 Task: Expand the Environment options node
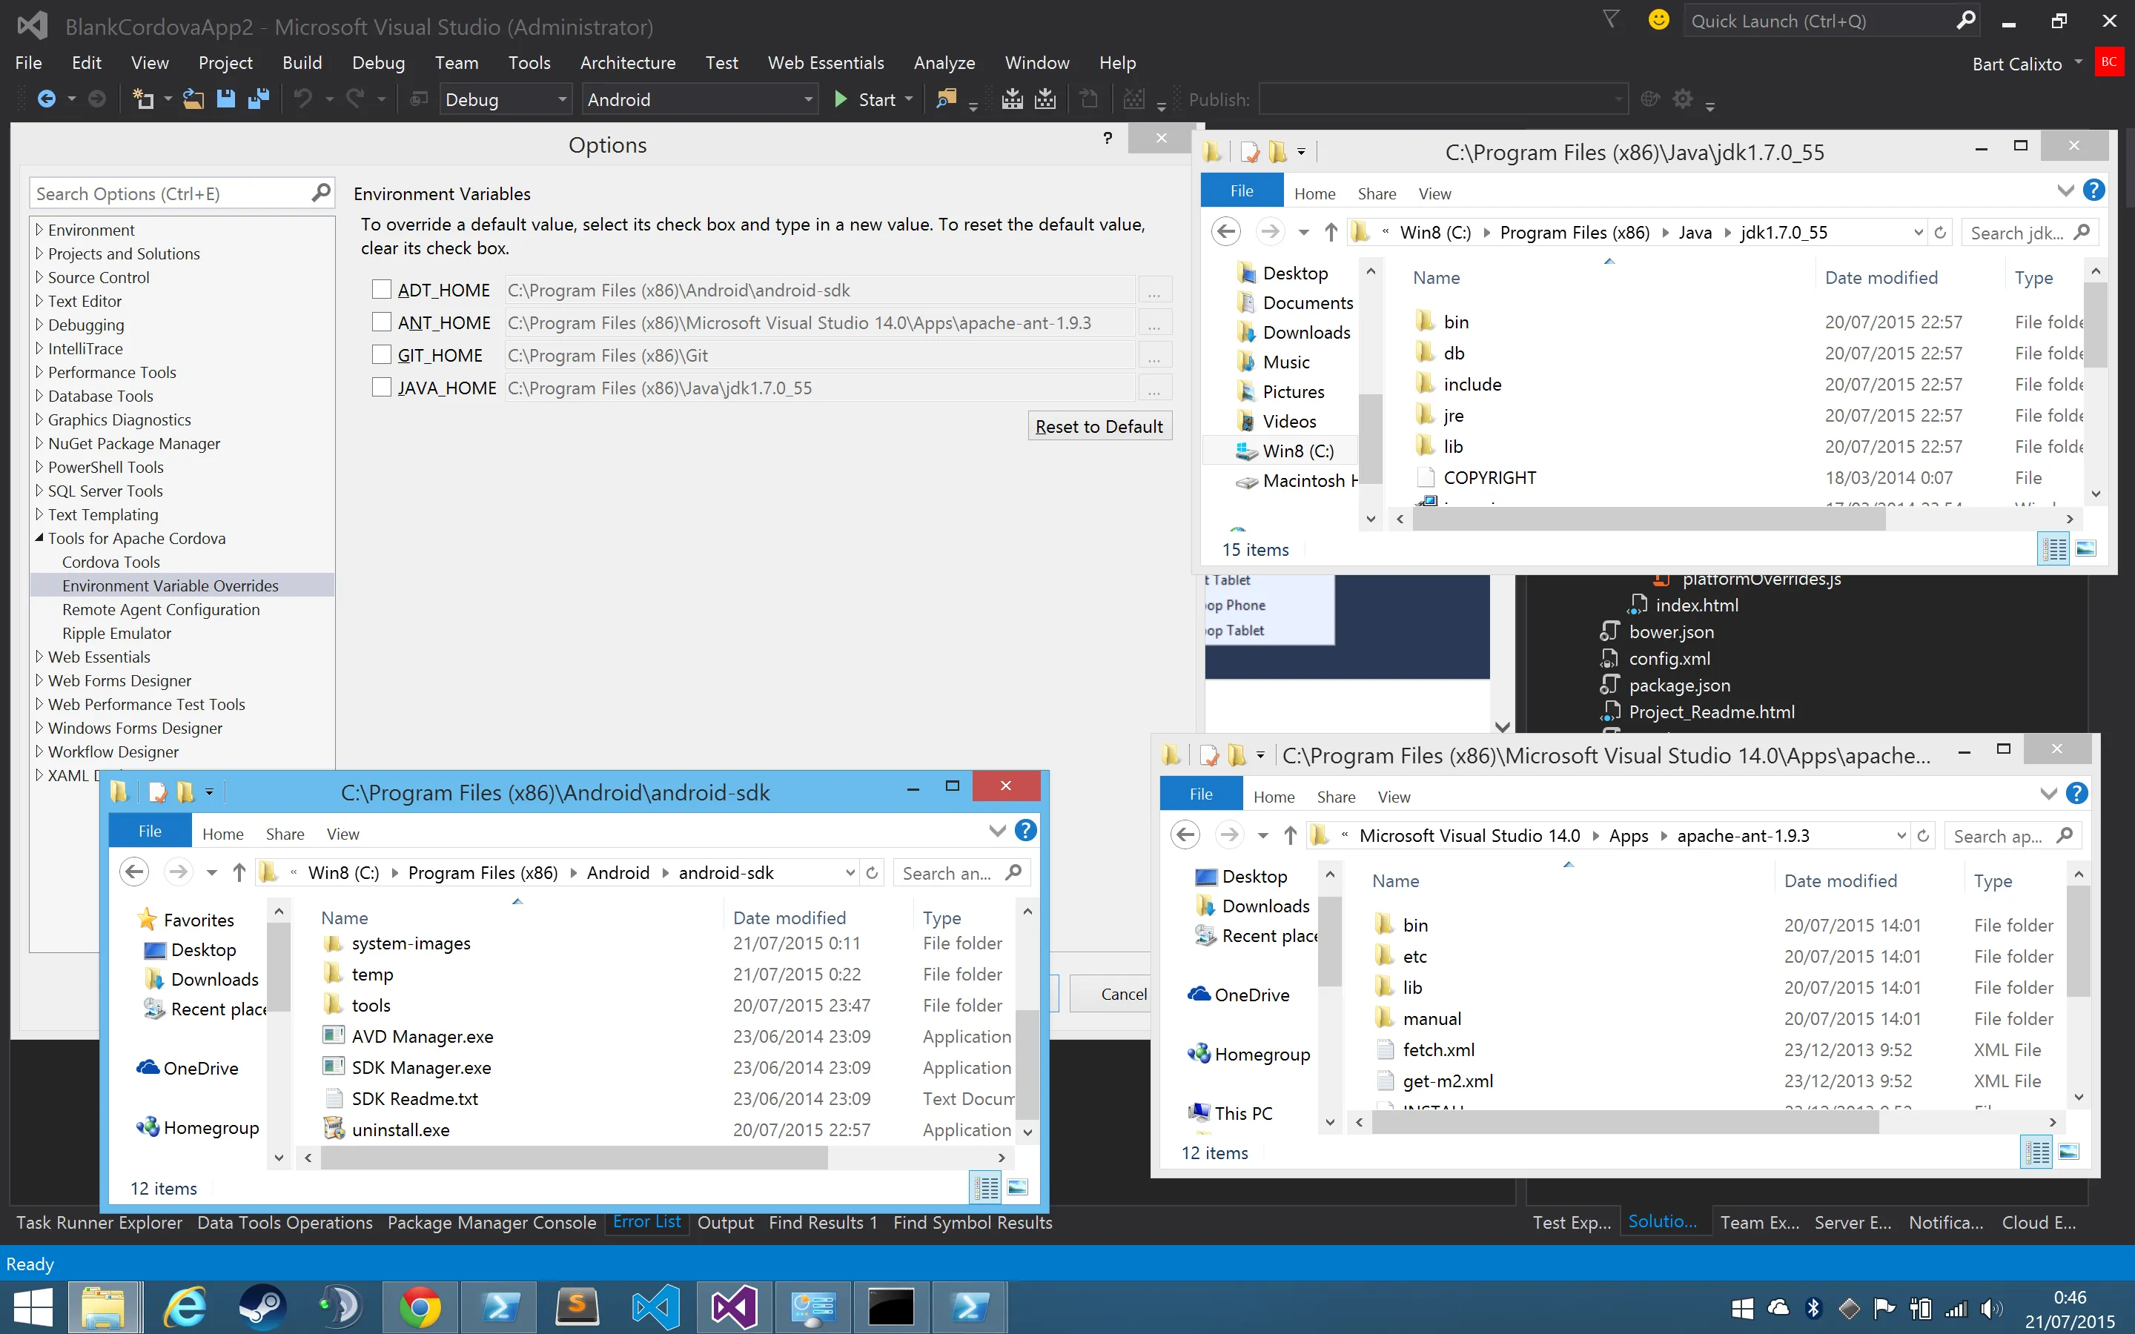(x=39, y=230)
